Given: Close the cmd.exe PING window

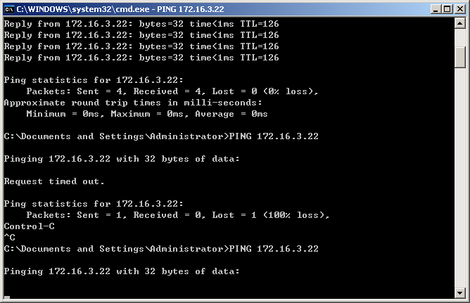Looking at the screenshot, I should (460, 9).
